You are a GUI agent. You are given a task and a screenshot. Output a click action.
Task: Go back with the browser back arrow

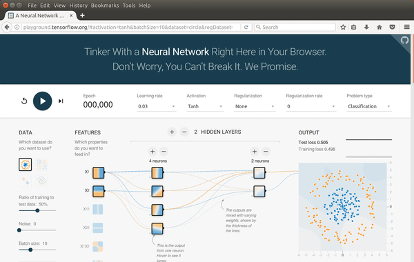point(7,27)
